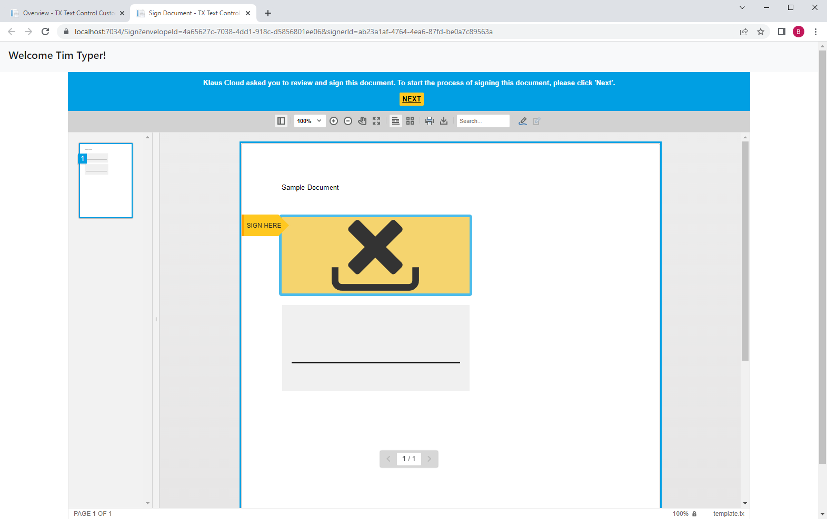Viewport: 827px width, 519px height.
Task: Switch to continuous page layout view
Action: (395, 121)
